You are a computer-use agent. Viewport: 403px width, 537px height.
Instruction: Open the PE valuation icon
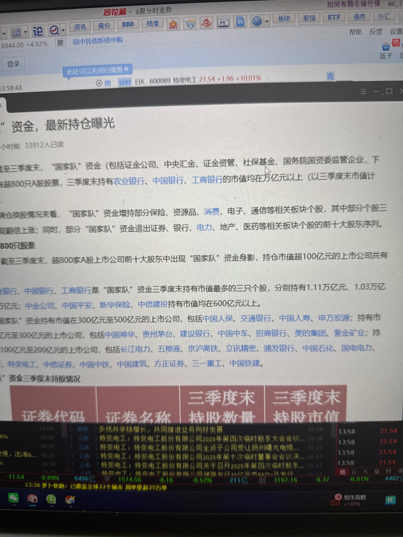[x=222, y=23]
